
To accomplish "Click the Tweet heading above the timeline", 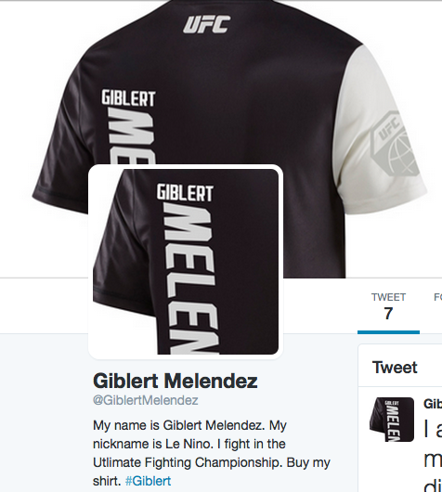I will click(395, 367).
